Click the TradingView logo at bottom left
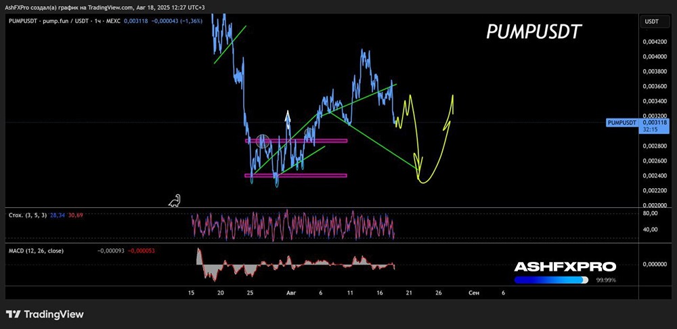The width and height of the screenshot is (677, 329). coord(45,314)
